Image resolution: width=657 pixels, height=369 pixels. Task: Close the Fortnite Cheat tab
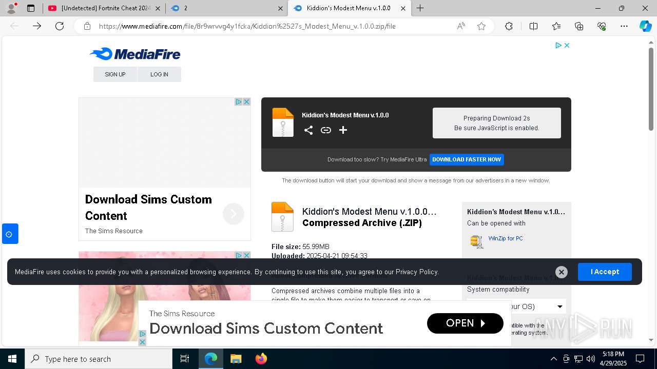(158, 8)
